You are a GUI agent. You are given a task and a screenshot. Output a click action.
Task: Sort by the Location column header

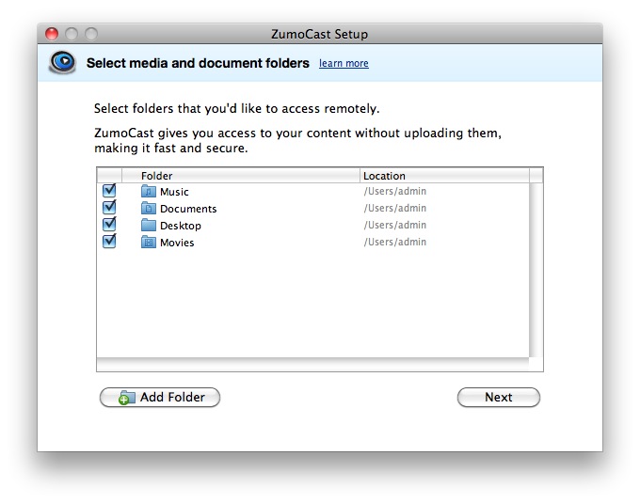pos(444,176)
